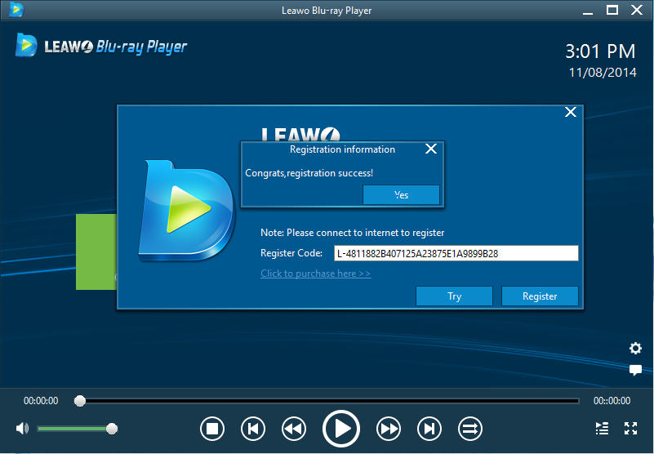
Task: Open the playlist panel icon
Action: pos(602,428)
